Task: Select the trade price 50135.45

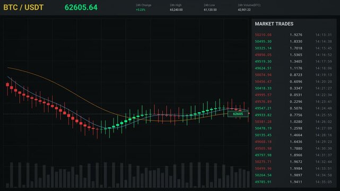Action: click(263, 135)
